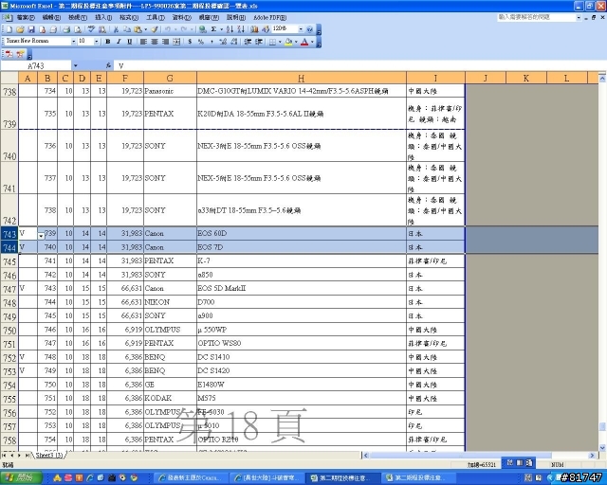Click the Name Box showing A743
Image resolution: width=607 pixels, height=485 pixels.
[36, 65]
